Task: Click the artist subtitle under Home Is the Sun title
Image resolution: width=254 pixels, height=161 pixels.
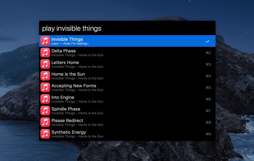Action: 77,78
